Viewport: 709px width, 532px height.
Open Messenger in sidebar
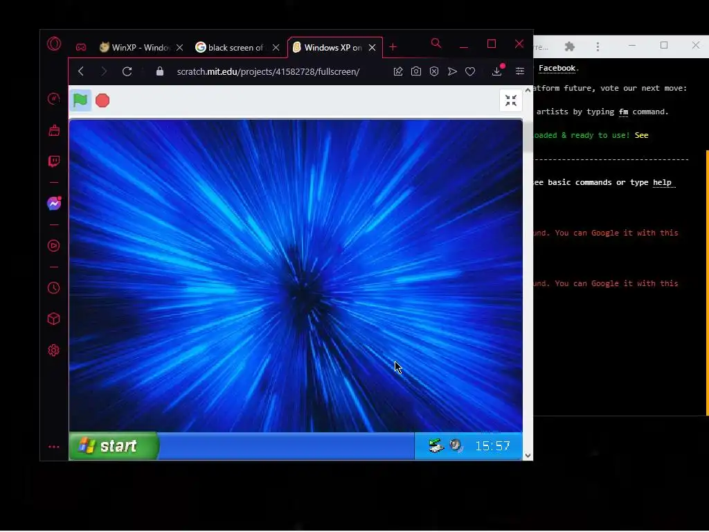54,204
